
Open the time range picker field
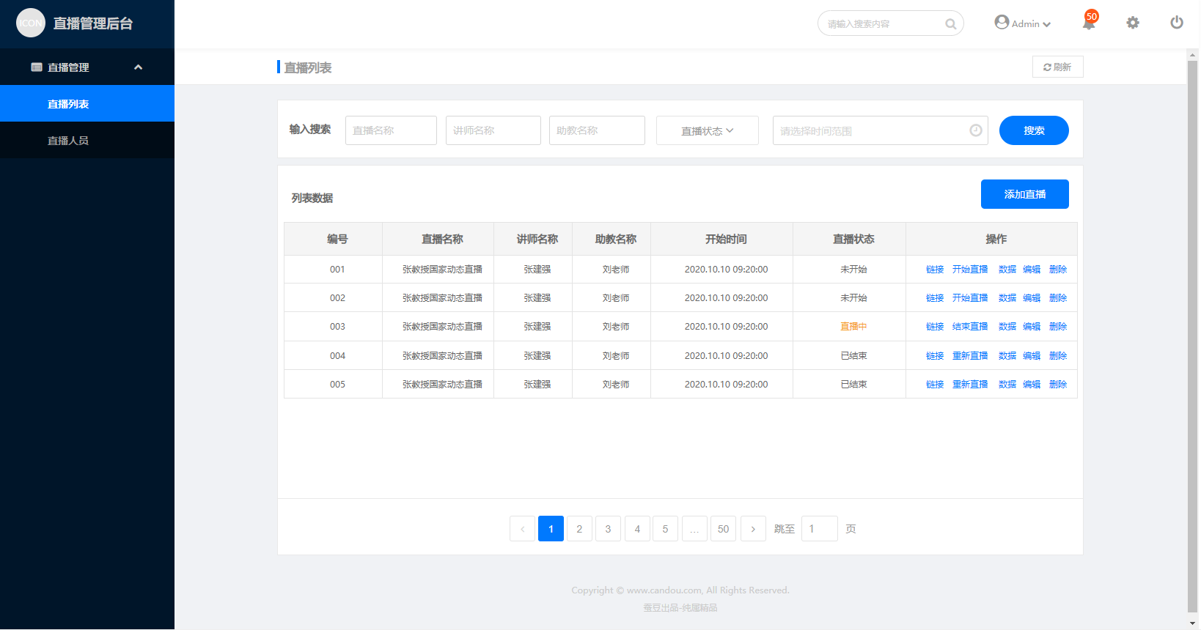[881, 130]
